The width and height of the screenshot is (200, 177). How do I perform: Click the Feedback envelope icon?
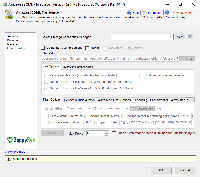(144, 13)
